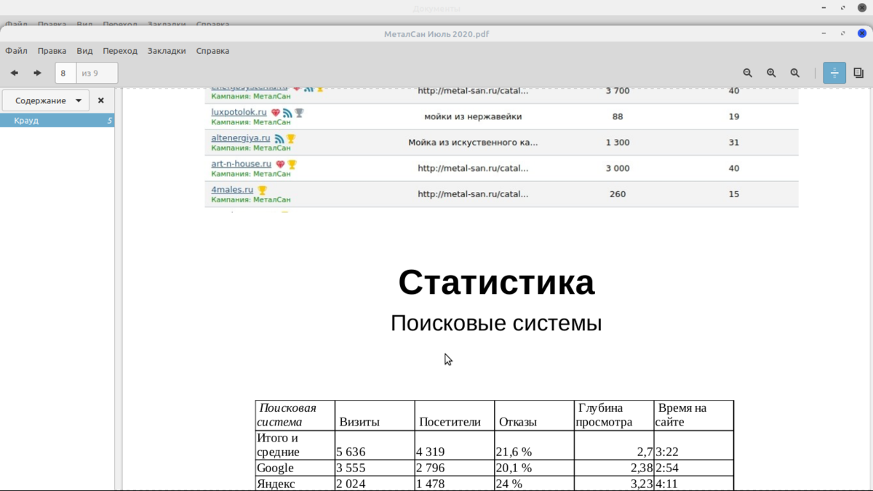The width and height of the screenshot is (873, 491).
Task: Open the Переход menu
Action: 120,51
